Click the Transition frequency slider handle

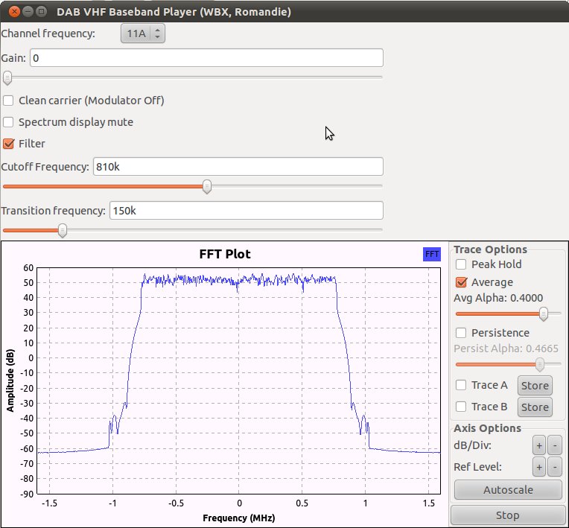coord(63,230)
